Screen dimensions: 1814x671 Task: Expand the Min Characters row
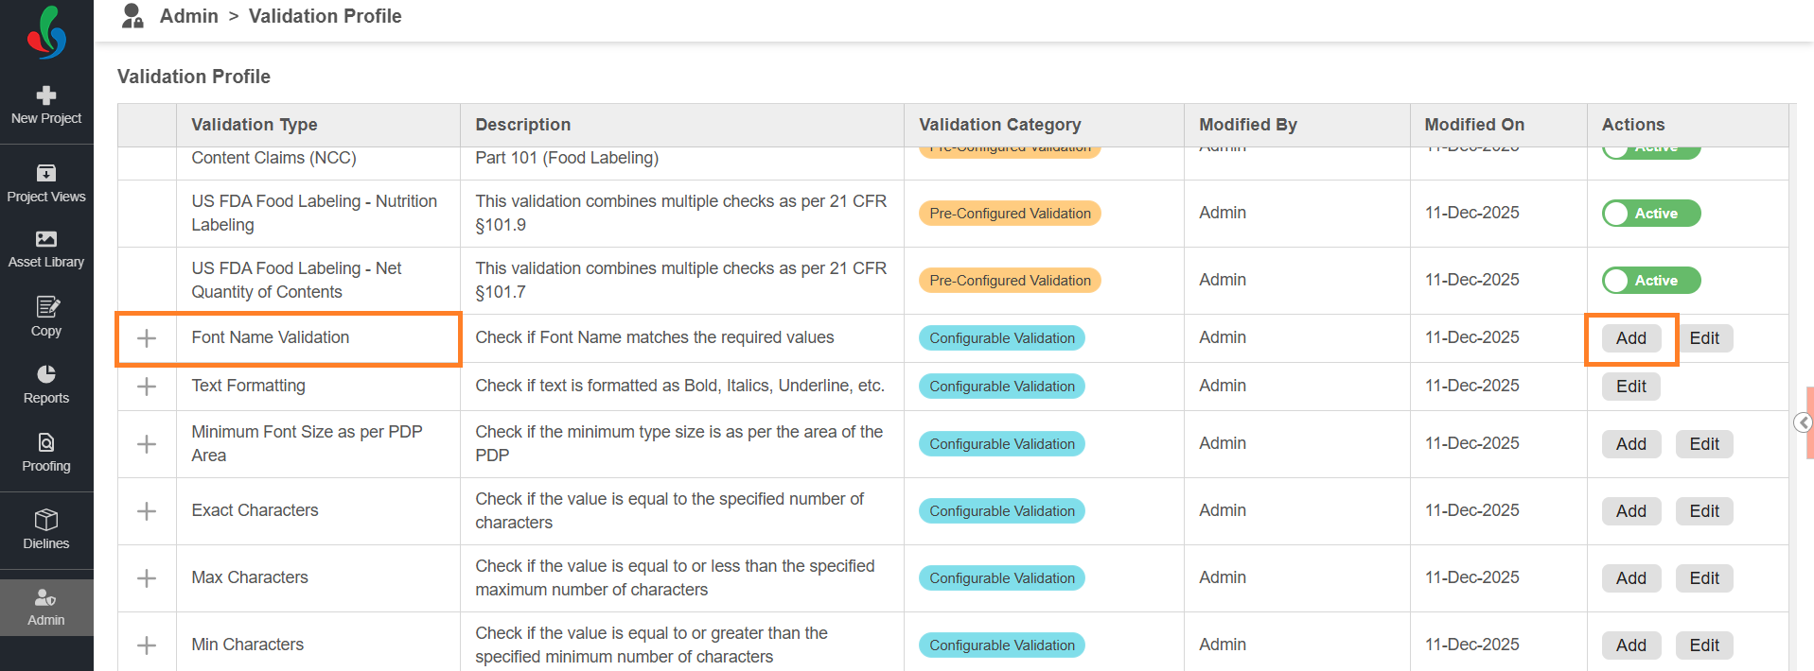(147, 645)
